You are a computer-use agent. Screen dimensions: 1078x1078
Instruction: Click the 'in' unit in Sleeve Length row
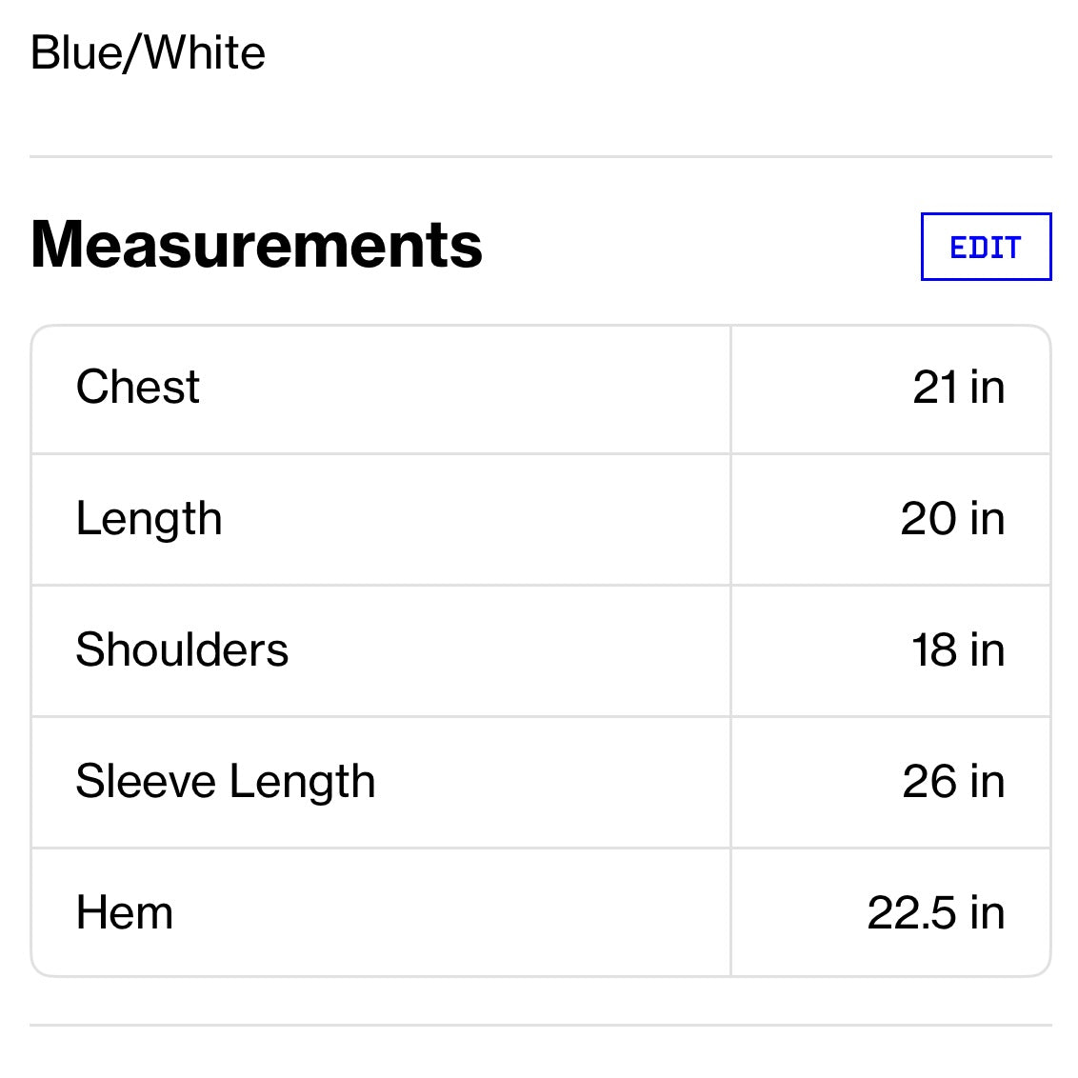click(988, 782)
